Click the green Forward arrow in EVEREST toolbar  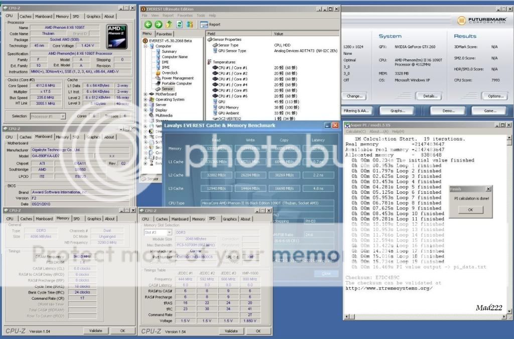[159, 24]
